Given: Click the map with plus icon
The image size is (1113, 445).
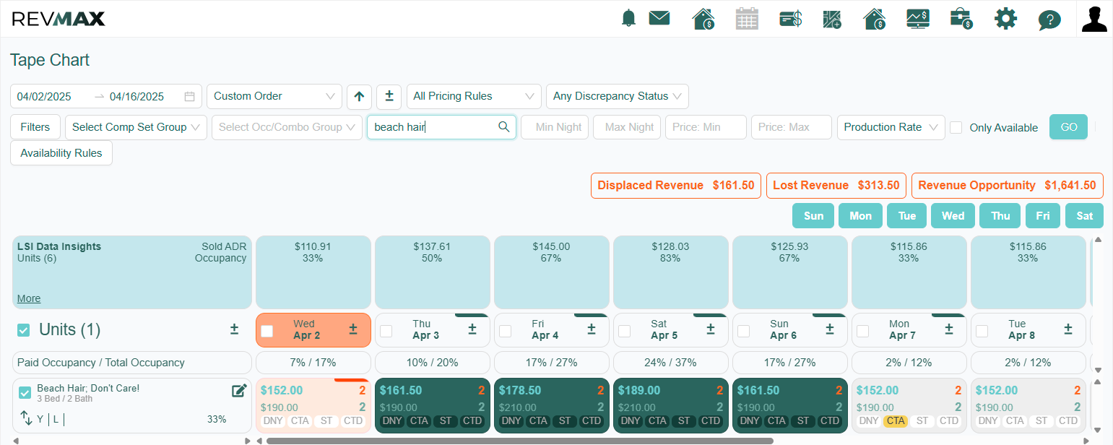Looking at the screenshot, I should pos(832,19).
